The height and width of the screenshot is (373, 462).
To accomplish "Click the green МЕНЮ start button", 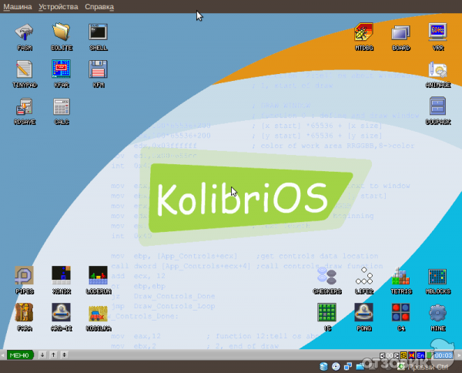I will [x=20, y=355].
